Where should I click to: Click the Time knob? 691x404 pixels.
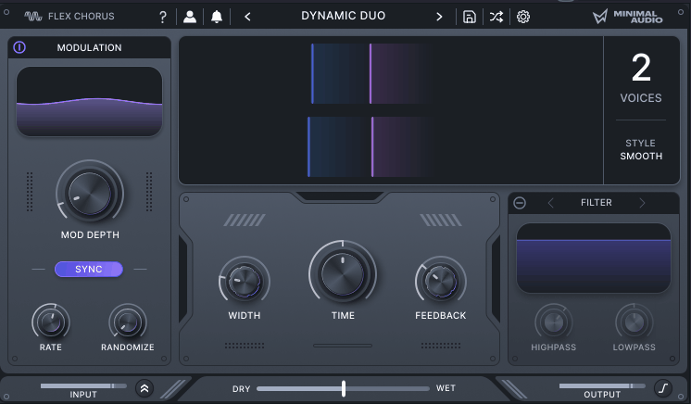pos(343,274)
